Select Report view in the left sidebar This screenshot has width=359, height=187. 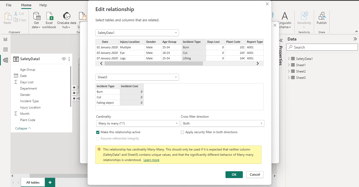[x=5, y=39]
